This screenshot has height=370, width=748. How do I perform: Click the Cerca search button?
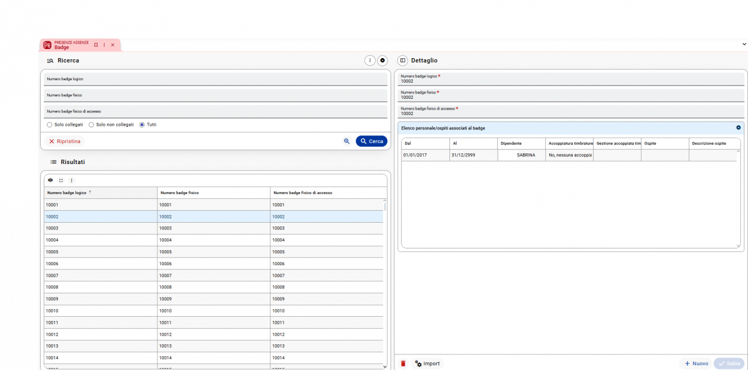click(x=372, y=141)
